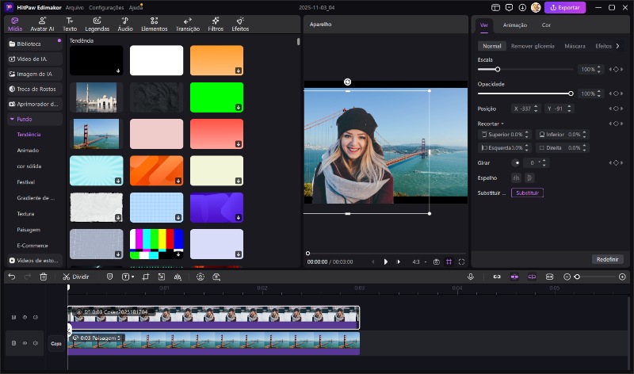The image size is (634, 374).
Task: Switch to the Animação tab
Action: pyautogui.click(x=514, y=25)
